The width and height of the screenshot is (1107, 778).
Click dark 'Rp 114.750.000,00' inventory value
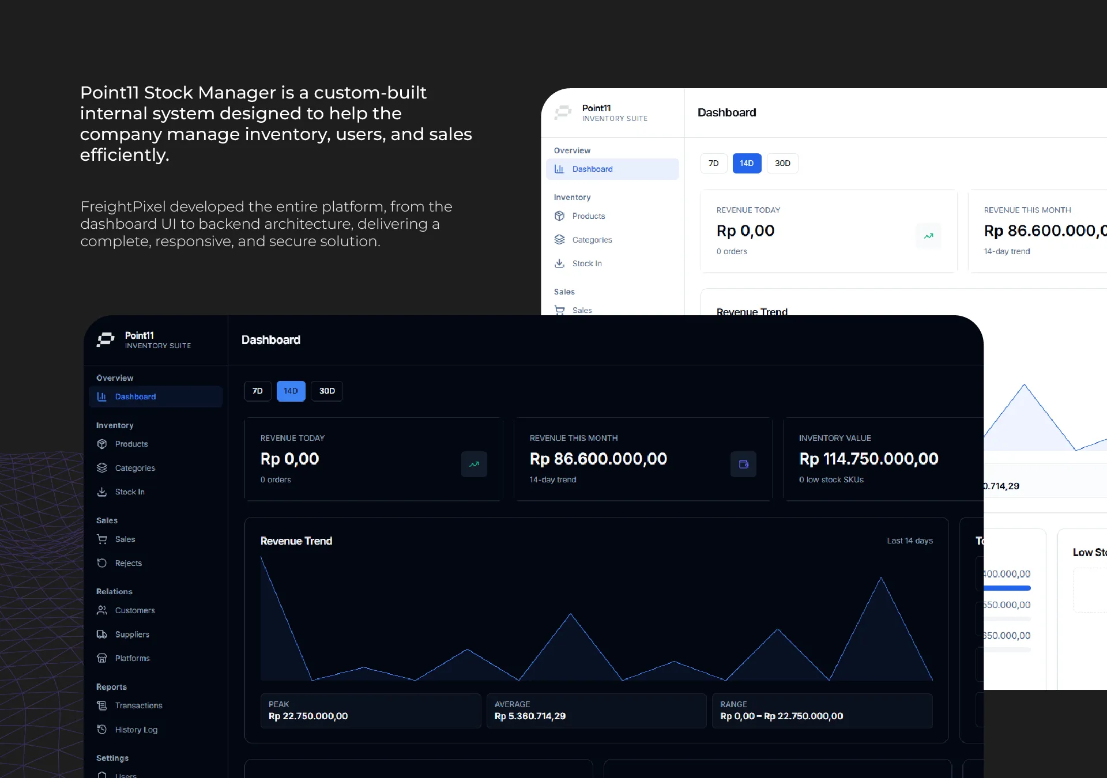pos(869,459)
